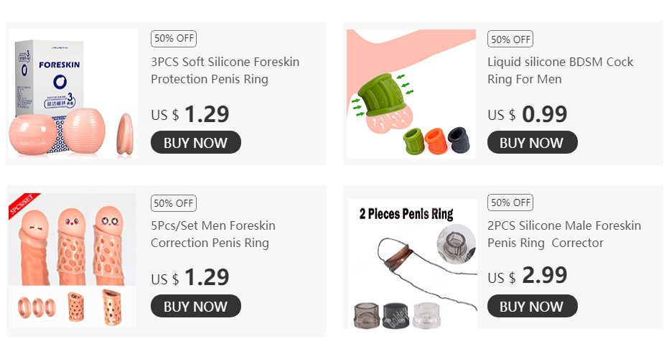Image resolution: width=669 pixels, height=349 pixels.
Task: Click the US $1.29 price of the 5Pcs/Set item
Action: coord(190,276)
